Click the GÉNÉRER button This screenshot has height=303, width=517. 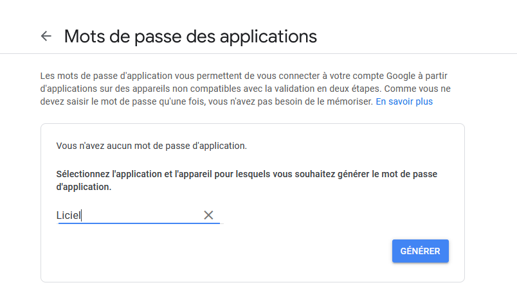(421, 251)
